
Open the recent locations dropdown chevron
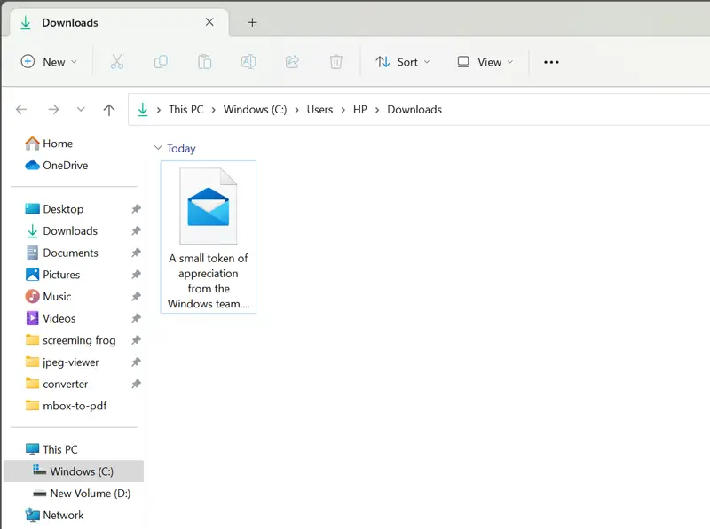[81, 110]
